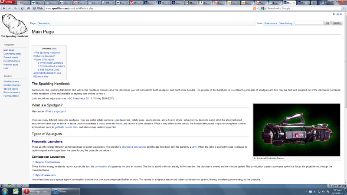This screenshot has height=195, width=347.
Task: Select the Read tab
Action: click(x=259, y=23)
